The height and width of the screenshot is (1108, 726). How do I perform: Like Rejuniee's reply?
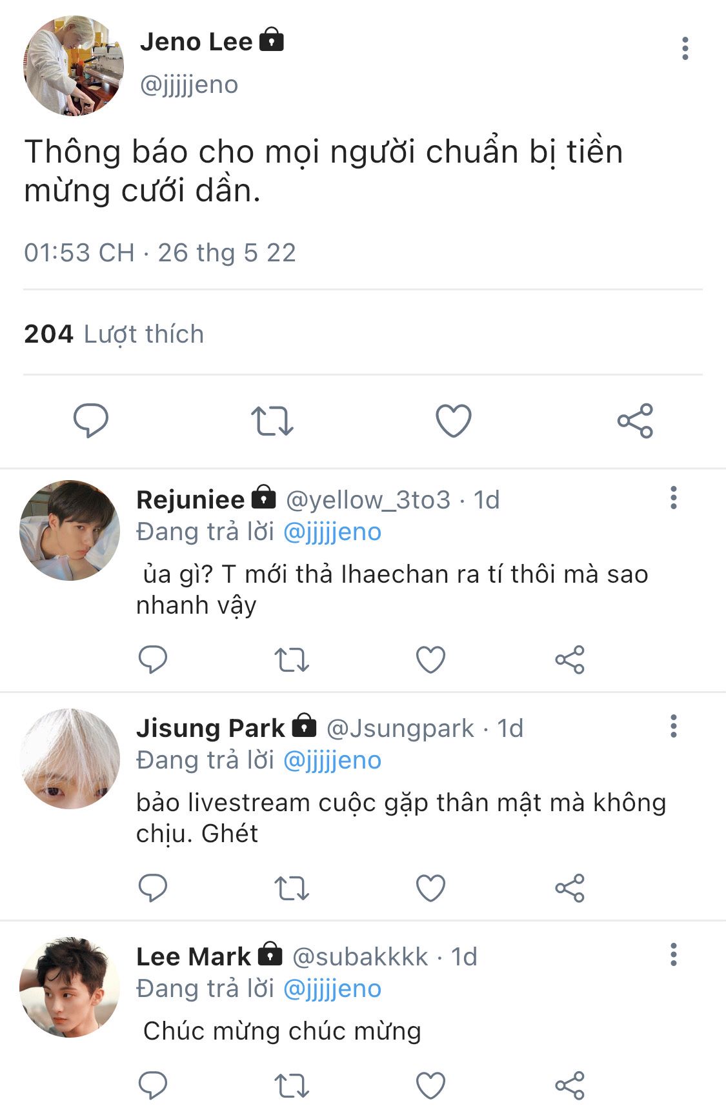430,660
